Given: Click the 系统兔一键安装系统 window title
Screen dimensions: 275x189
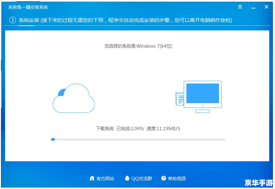Looking at the screenshot, I should click(x=28, y=7).
